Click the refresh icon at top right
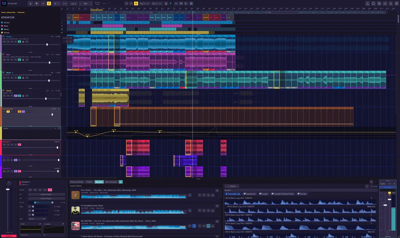 pos(373,3)
